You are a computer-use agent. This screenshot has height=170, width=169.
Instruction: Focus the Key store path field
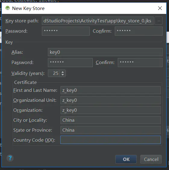(x=98, y=21)
